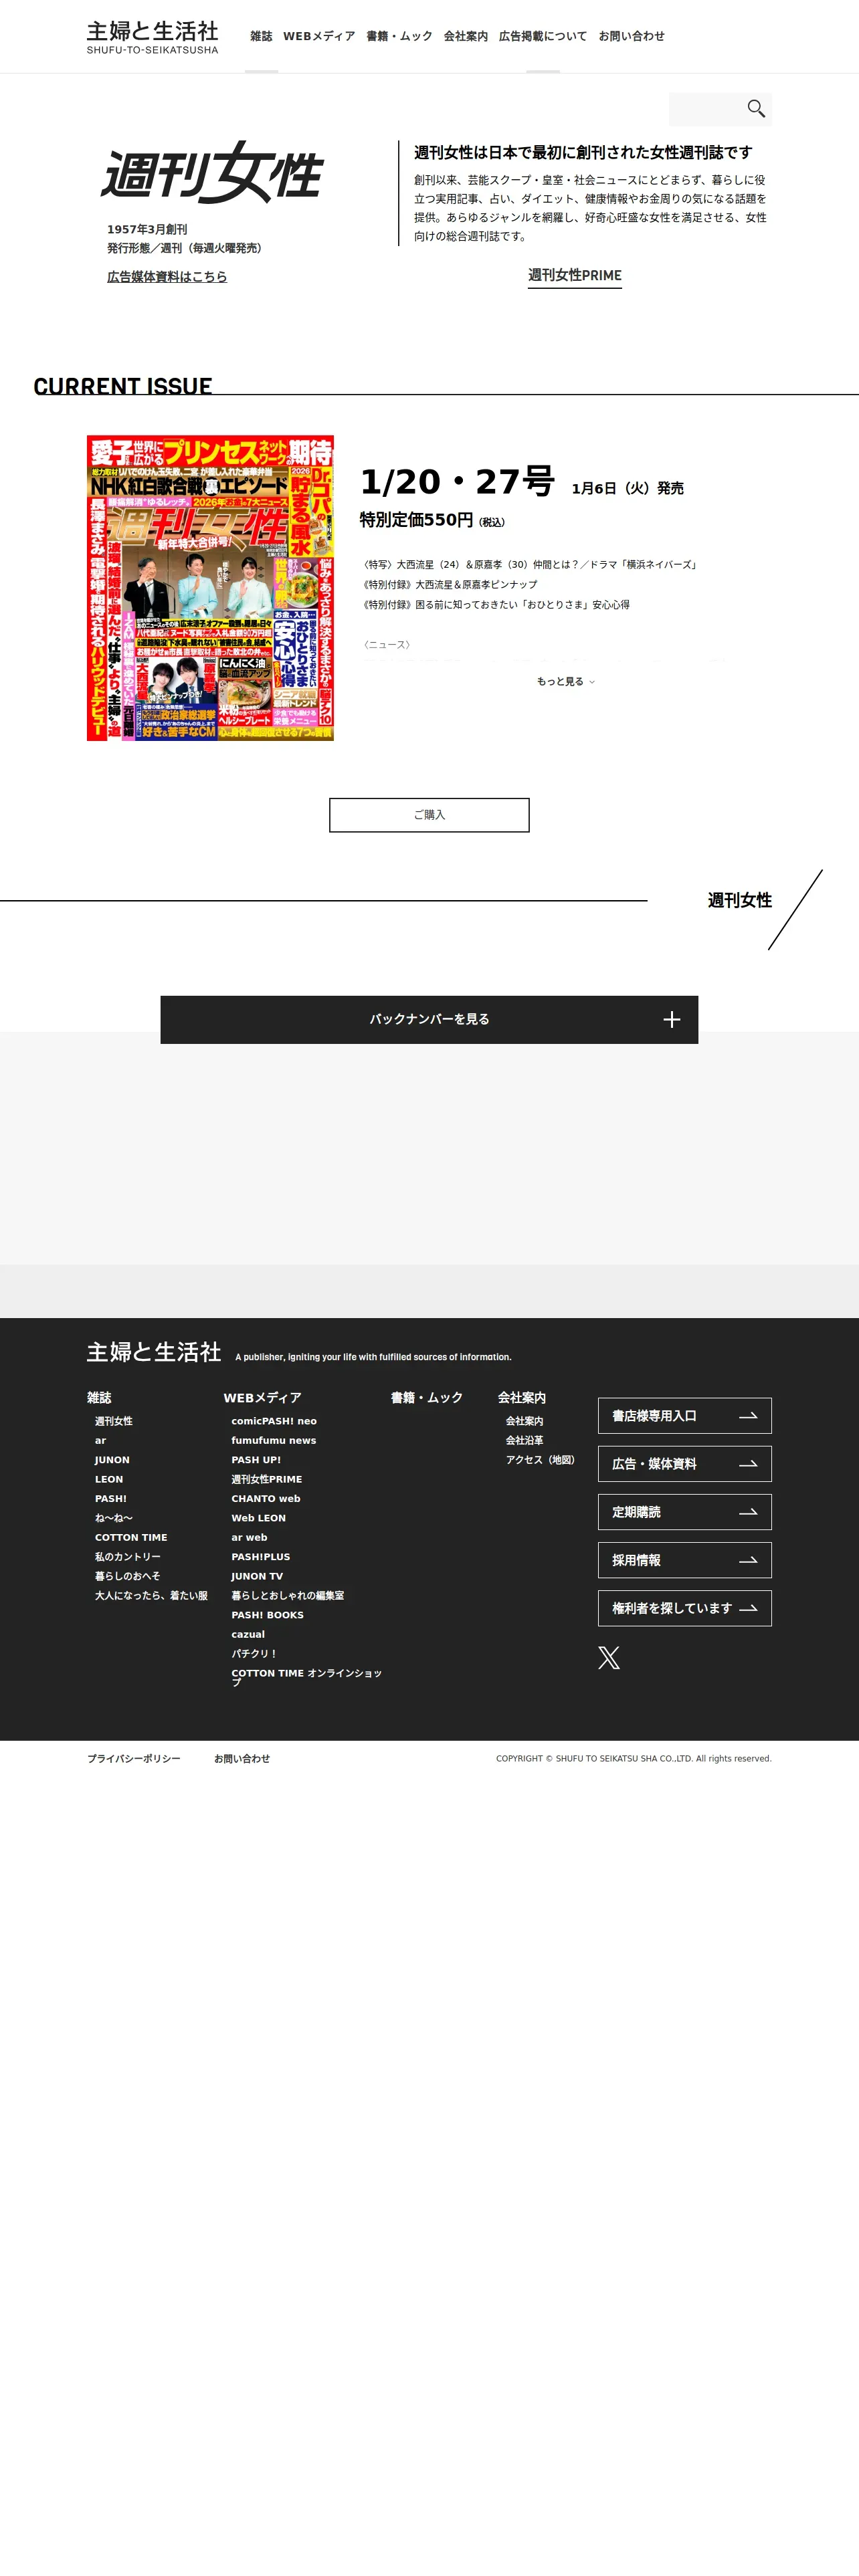Open the COTTON TIME footer magazine link
Screen dimensions: 859x2576
click(x=131, y=1537)
